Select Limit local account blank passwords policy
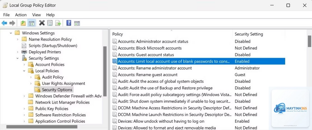312x130 pixels. [198, 61]
